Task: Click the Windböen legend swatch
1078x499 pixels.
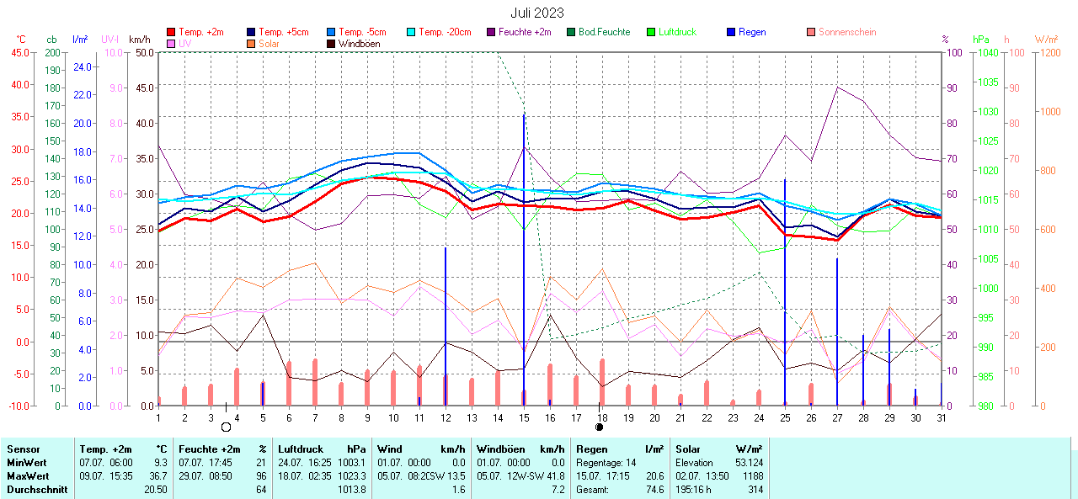Action: (x=331, y=43)
